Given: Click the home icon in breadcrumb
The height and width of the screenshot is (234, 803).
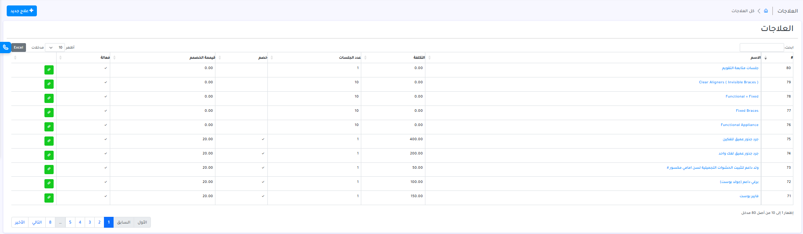Looking at the screenshot, I should [766, 11].
